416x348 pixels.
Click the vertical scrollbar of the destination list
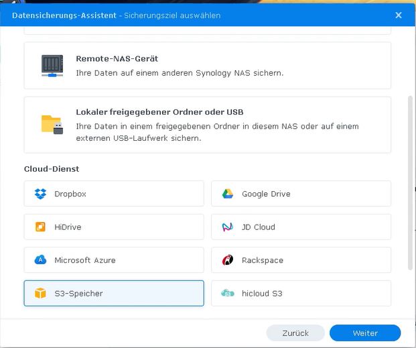[410, 183]
